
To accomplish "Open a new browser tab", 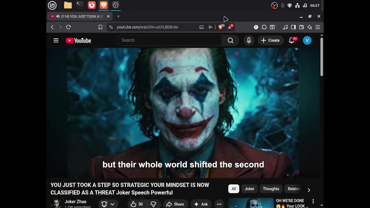I will coord(118,16).
